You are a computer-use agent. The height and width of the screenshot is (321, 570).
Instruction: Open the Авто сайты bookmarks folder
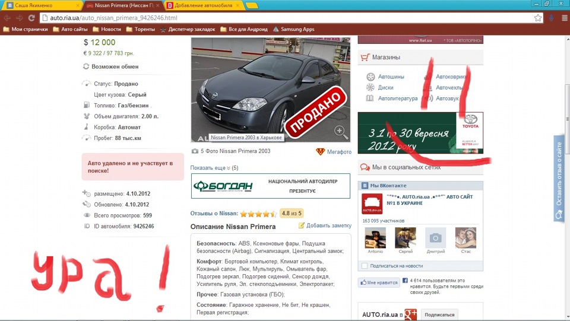pyautogui.click(x=70, y=29)
